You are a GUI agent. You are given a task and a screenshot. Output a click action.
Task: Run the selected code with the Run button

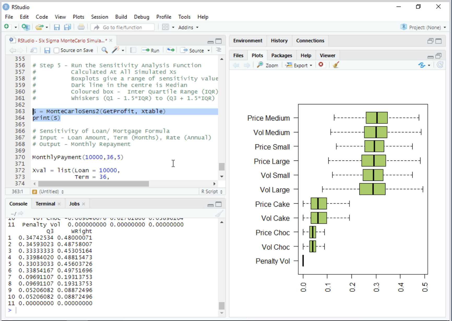(x=151, y=50)
